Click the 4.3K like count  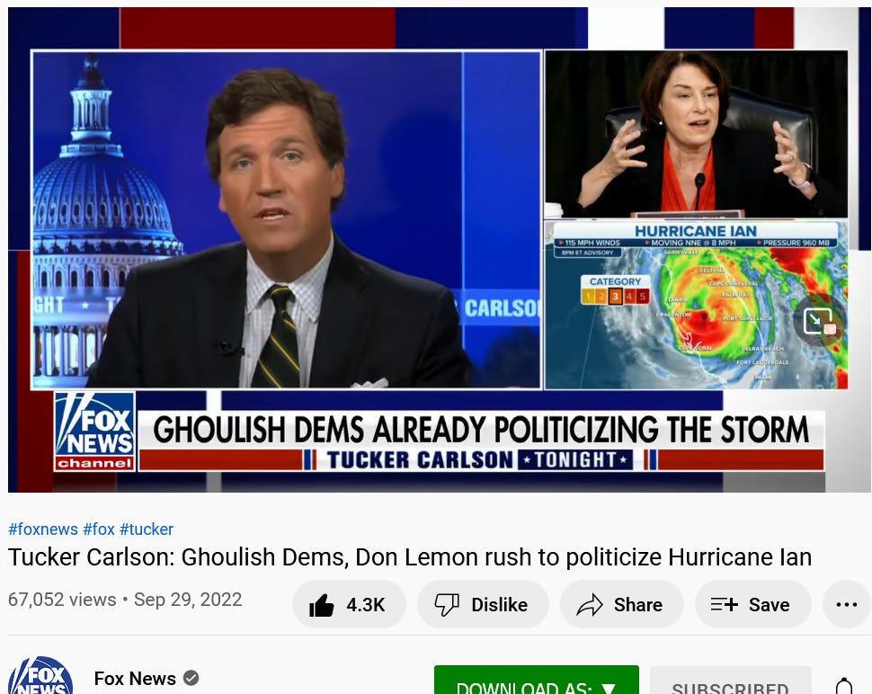coord(365,604)
